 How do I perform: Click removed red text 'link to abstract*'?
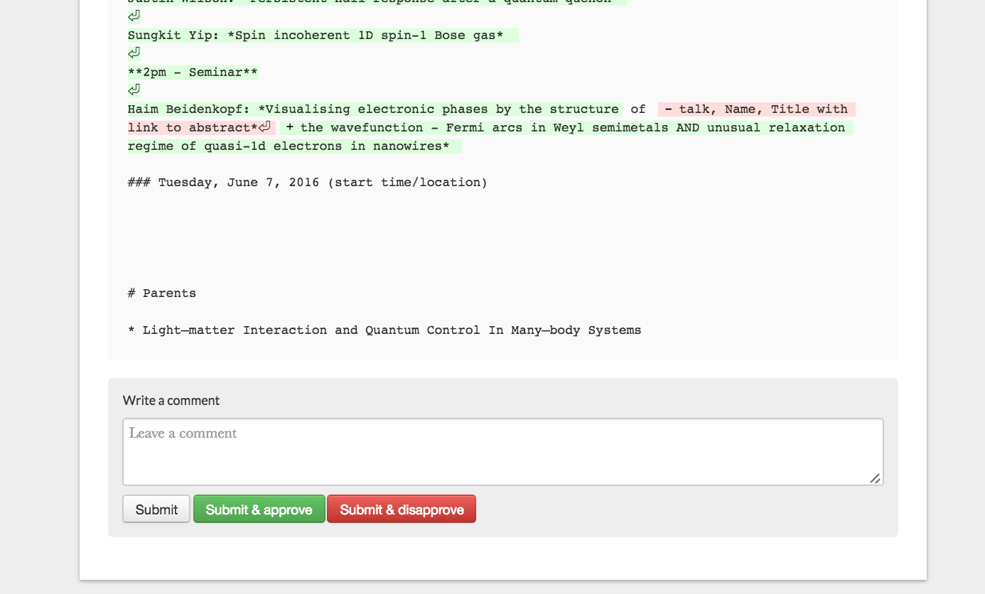click(192, 128)
